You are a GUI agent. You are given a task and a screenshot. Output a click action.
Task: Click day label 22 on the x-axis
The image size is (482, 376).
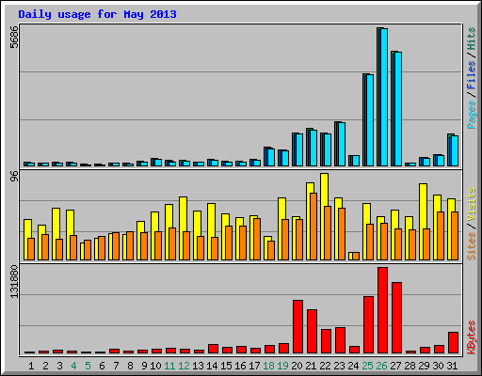coord(325,366)
